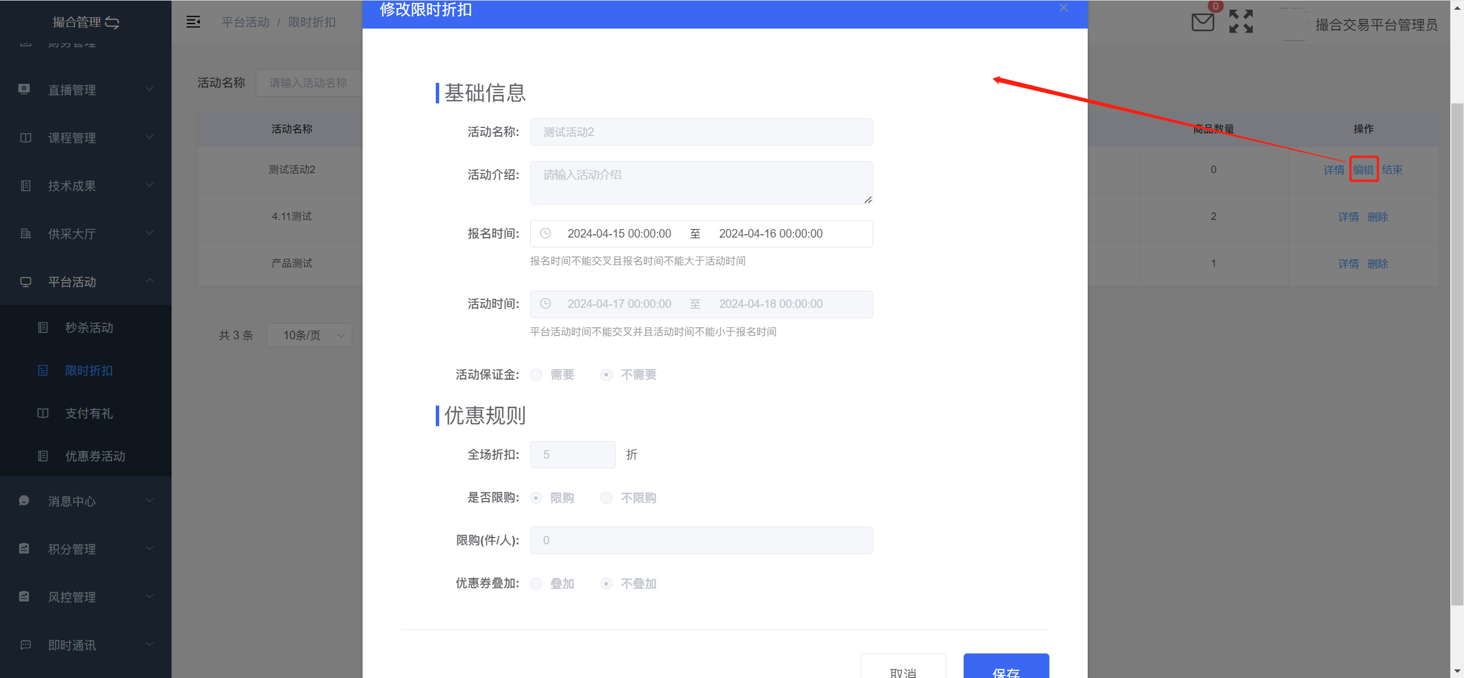Expand the 供采大厅 menu chevron

pos(150,233)
